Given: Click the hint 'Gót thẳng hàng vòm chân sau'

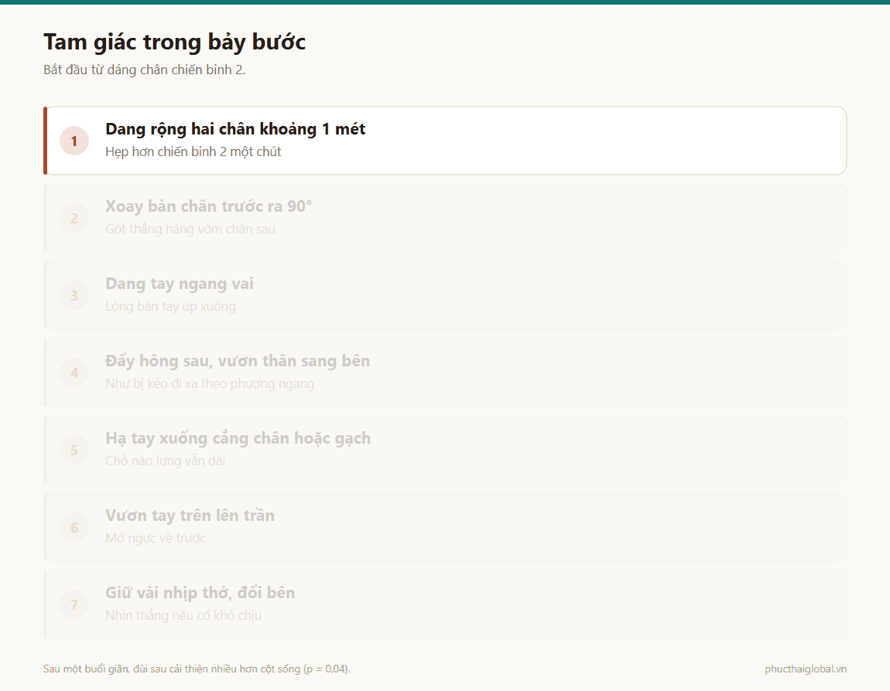Looking at the screenshot, I should [x=190, y=229].
